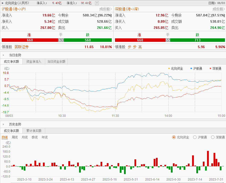Switch to 当日资金余额 tab
The height and width of the screenshot is (183, 226).
pyautogui.click(x=56, y=61)
